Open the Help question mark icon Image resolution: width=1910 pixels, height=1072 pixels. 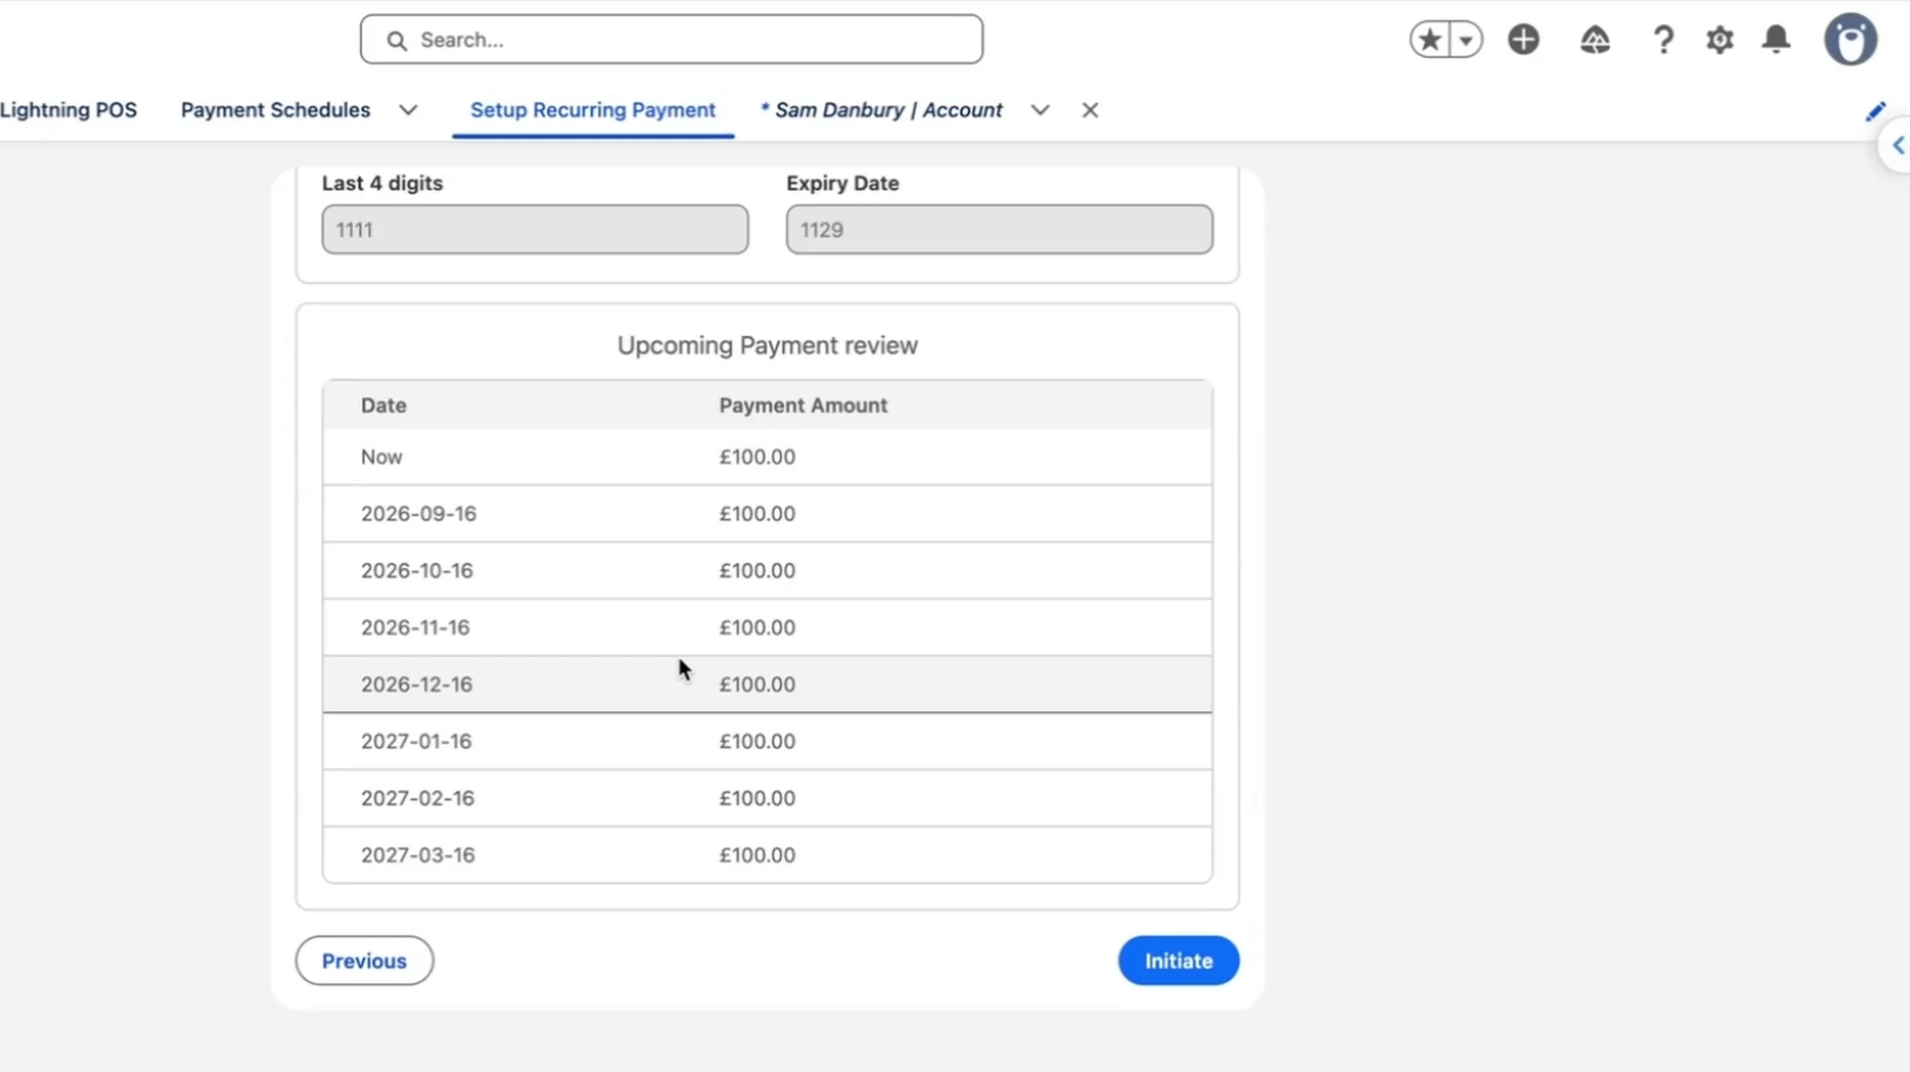[1663, 40]
